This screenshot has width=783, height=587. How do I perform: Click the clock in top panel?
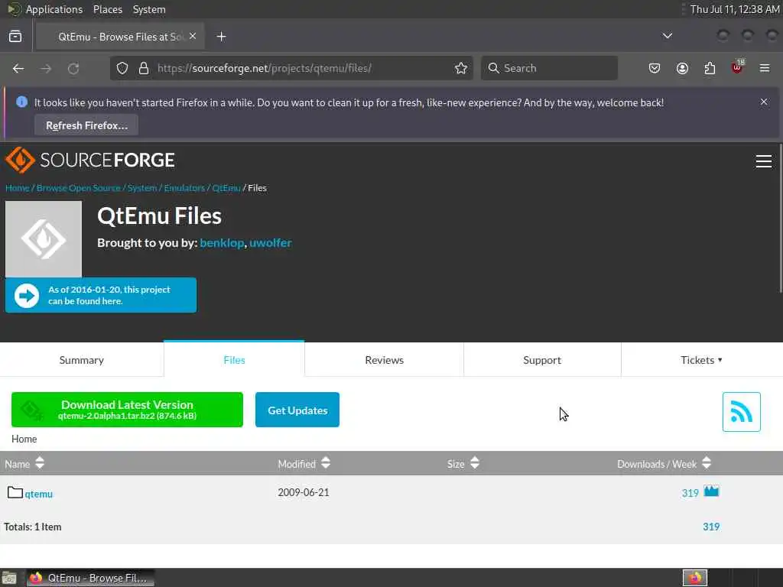(x=735, y=9)
